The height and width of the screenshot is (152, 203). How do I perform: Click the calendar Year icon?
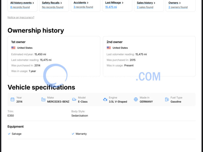pyautogui.click(x=13, y=100)
